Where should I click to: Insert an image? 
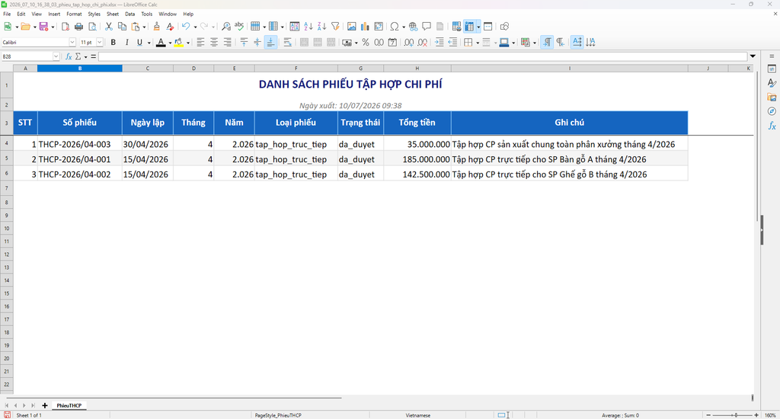coord(352,27)
